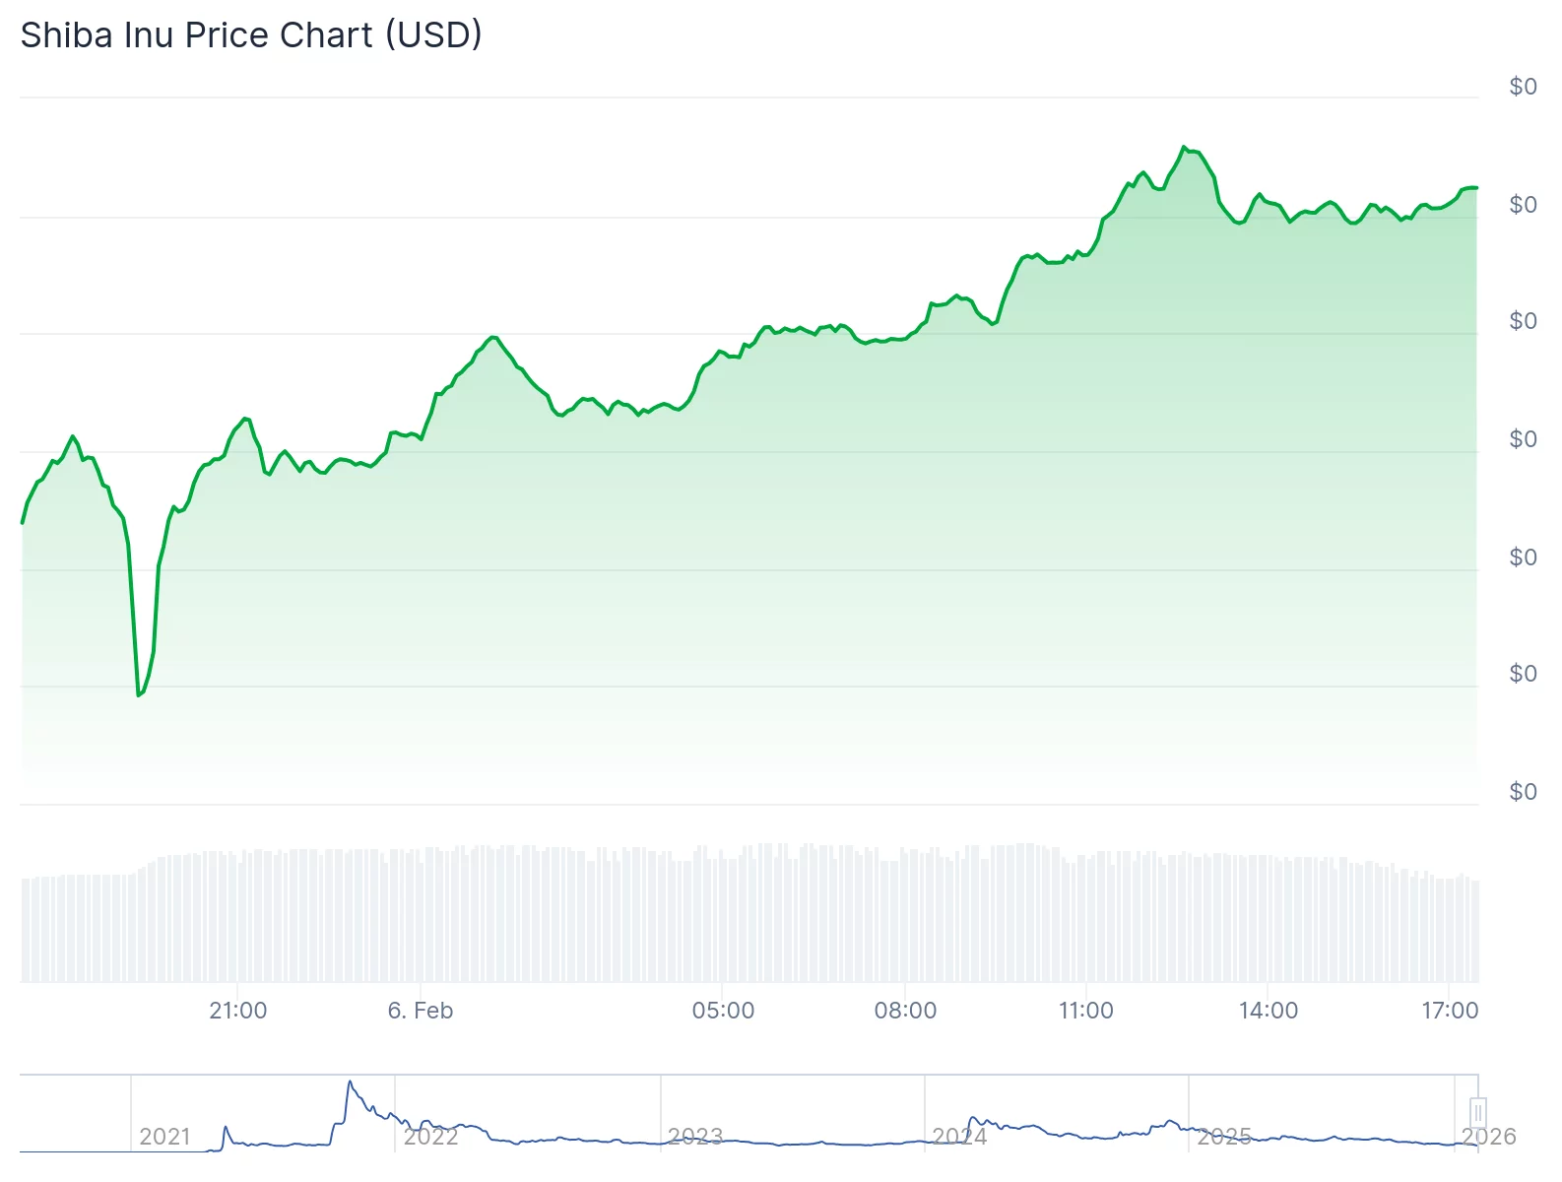This screenshot has height=1182, width=1562.
Task: Click the tallest spike in the navigator chart
Action: coord(350,1083)
